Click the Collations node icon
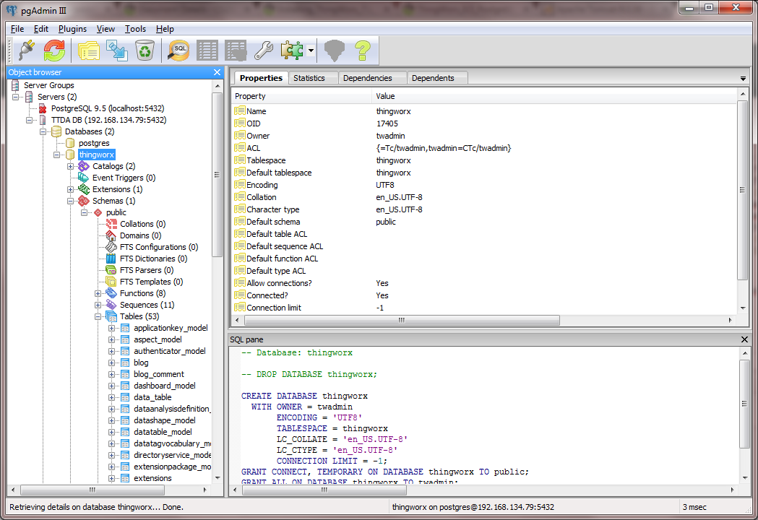758x520 pixels. click(111, 224)
